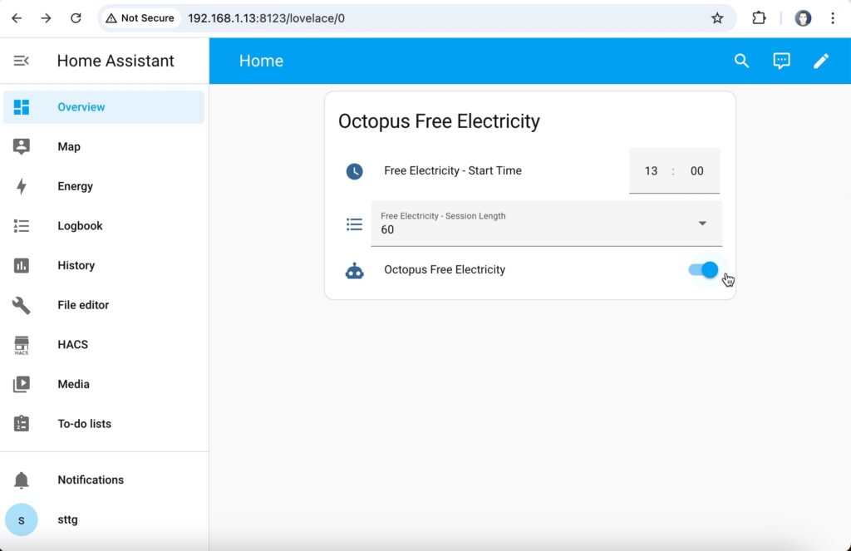
Task: Select Media in the sidebar
Action: pos(104,384)
